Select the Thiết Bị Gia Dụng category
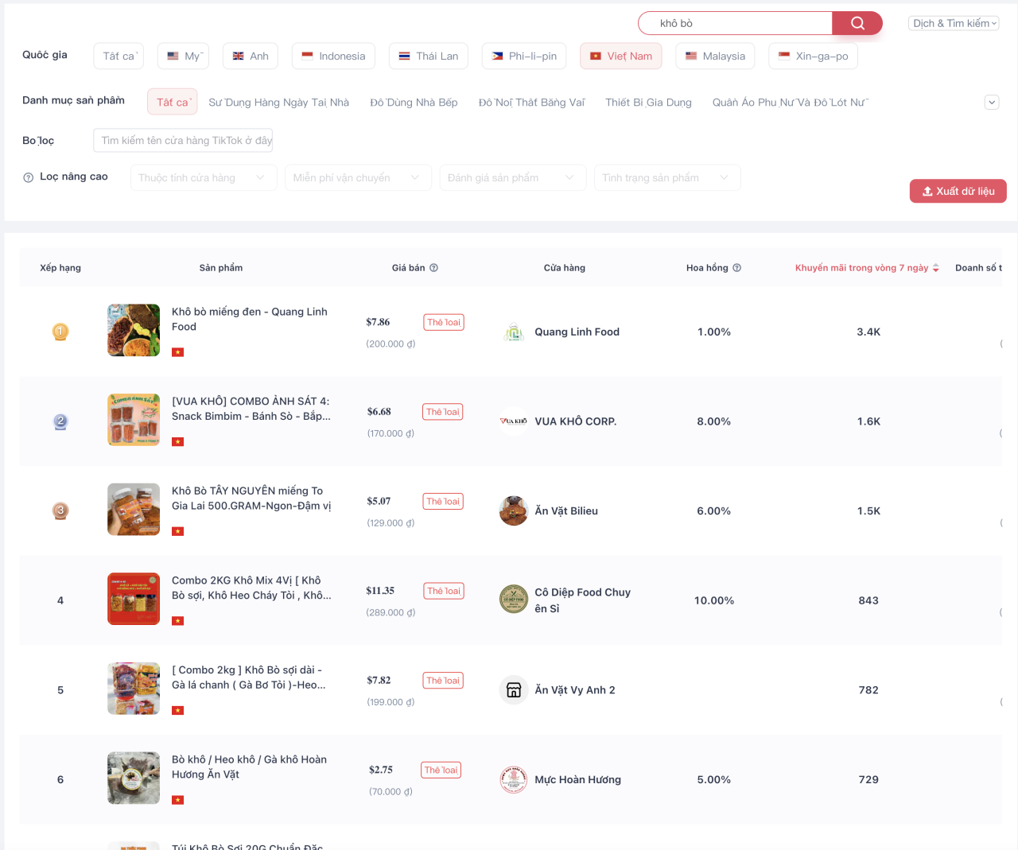 (x=648, y=103)
